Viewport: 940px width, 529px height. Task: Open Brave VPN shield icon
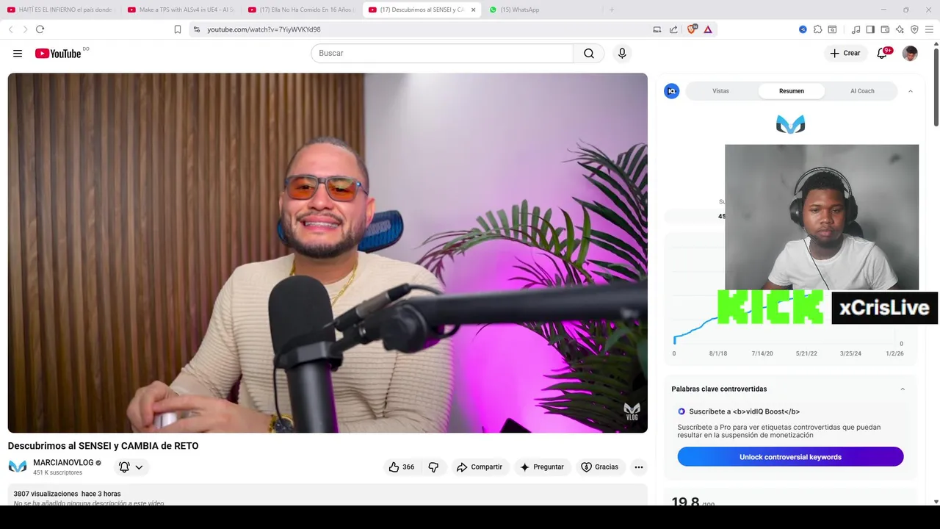coord(914,29)
